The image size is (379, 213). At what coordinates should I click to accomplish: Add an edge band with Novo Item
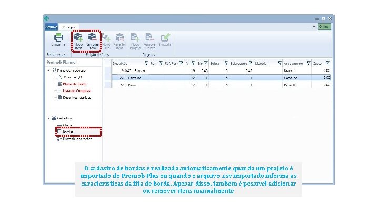coord(78,41)
